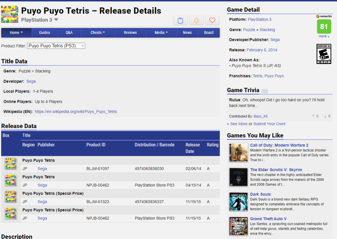Click box art thumbnail for BLJM-61097 release
The height and width of the screenshot is (239, 337).
coord(11,164)
